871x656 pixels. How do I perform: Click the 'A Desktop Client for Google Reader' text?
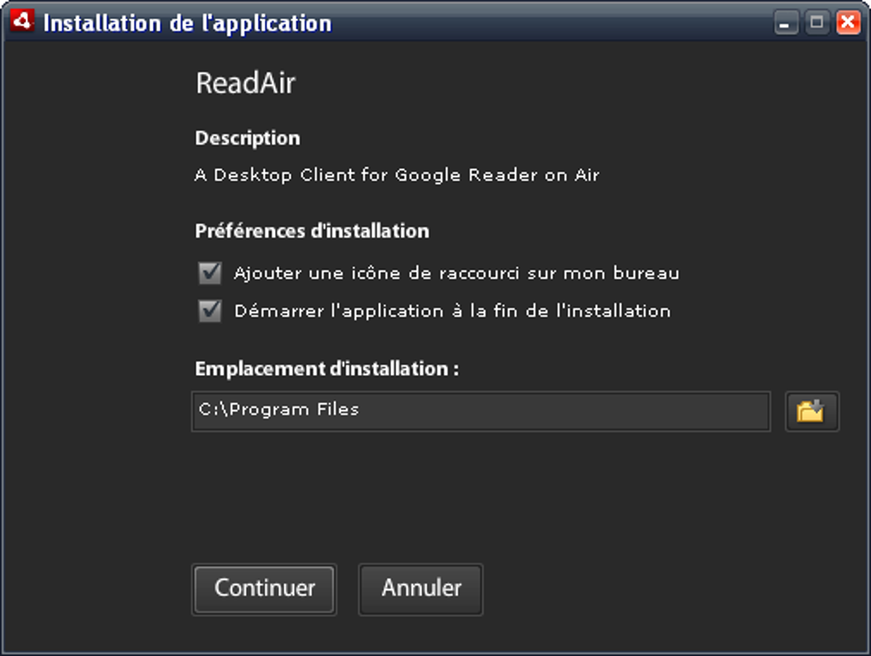[397, 175]
